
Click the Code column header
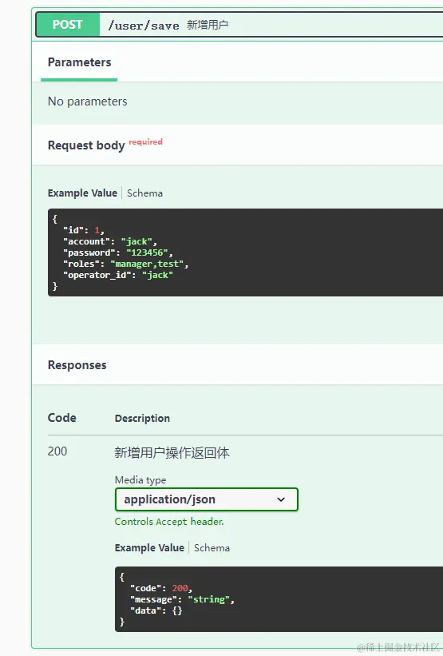tap(61, 418)
